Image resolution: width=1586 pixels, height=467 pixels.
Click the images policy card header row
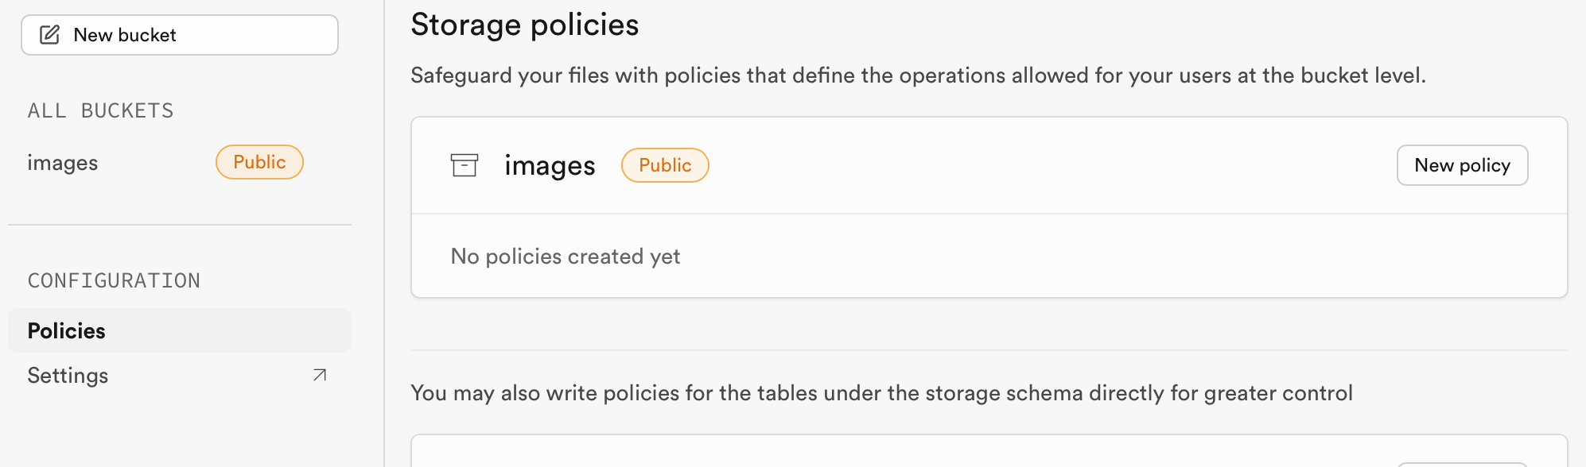pyautogui.click(x=989, y=165)
